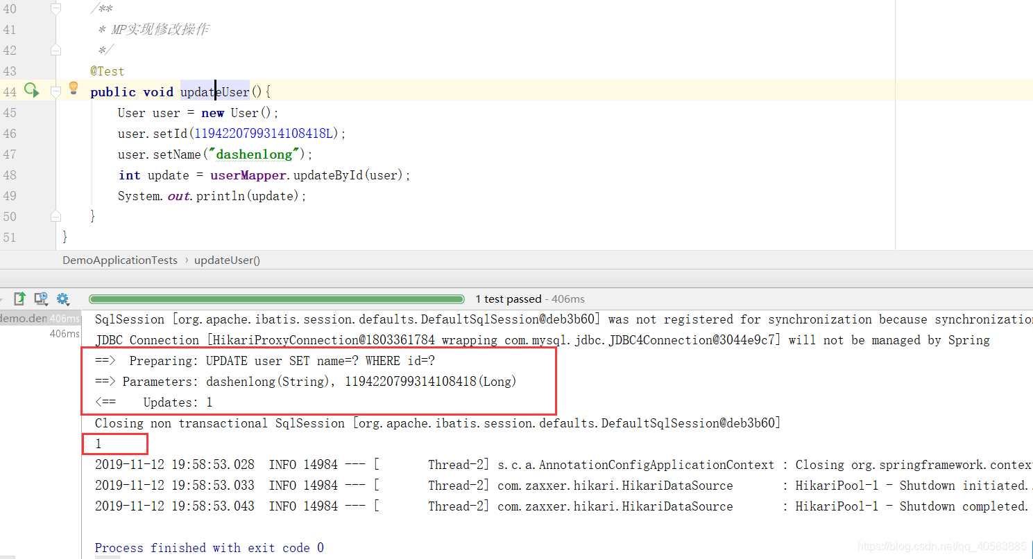This screenshot has height=559, width=1033.
Task: Click userMapper on line 48
Action: 247,175
